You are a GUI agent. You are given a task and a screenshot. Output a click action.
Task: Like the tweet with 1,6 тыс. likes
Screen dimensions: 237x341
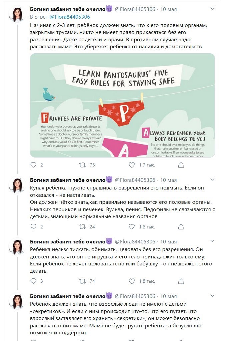pos(132,226)
